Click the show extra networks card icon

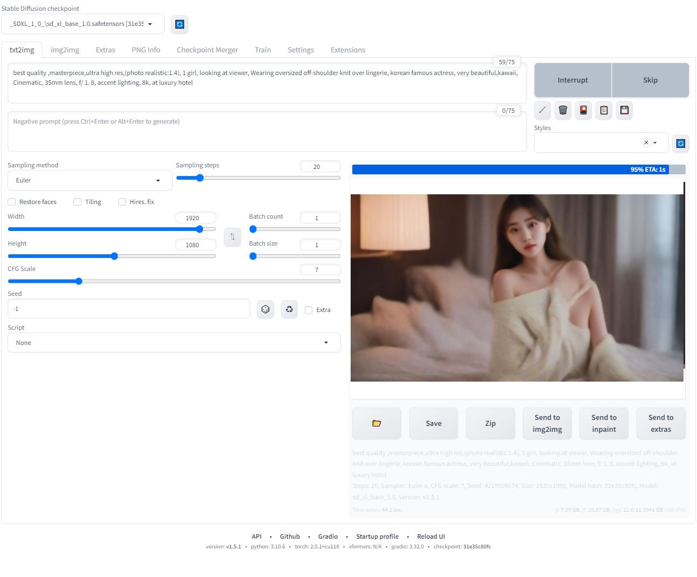(x=583, y=110)
